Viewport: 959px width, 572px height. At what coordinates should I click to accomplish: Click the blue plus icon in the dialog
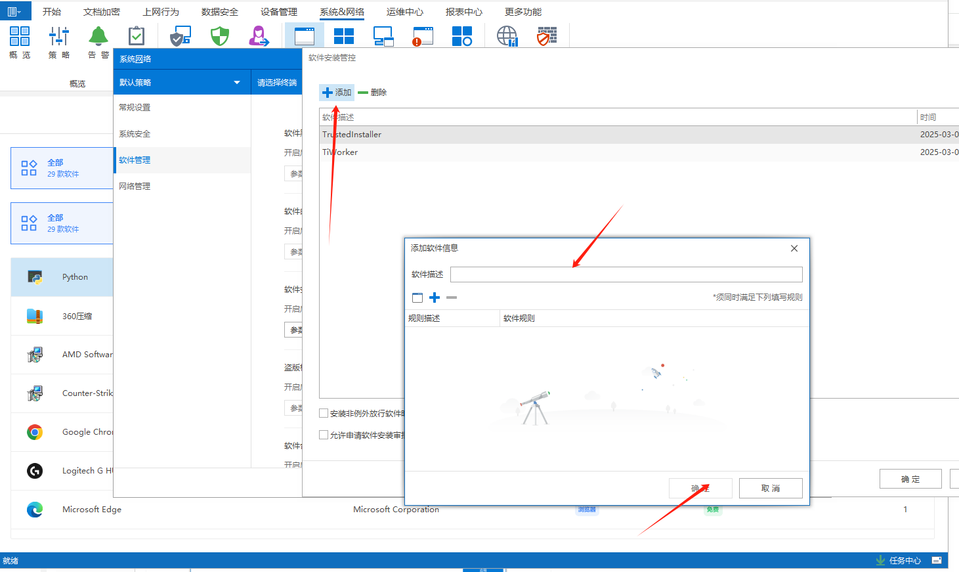435,297
